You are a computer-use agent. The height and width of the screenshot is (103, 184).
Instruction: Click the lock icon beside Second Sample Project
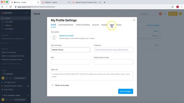[28, 86]
